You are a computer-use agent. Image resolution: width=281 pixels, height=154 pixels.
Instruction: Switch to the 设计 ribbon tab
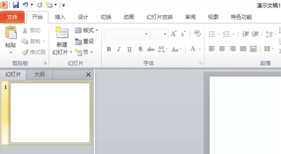[x=83, y=17]
